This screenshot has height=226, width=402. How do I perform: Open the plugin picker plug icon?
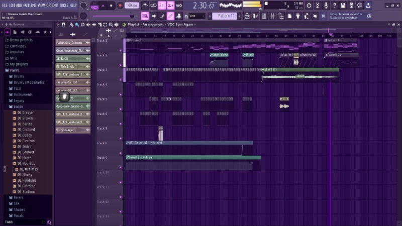point(298,16)
